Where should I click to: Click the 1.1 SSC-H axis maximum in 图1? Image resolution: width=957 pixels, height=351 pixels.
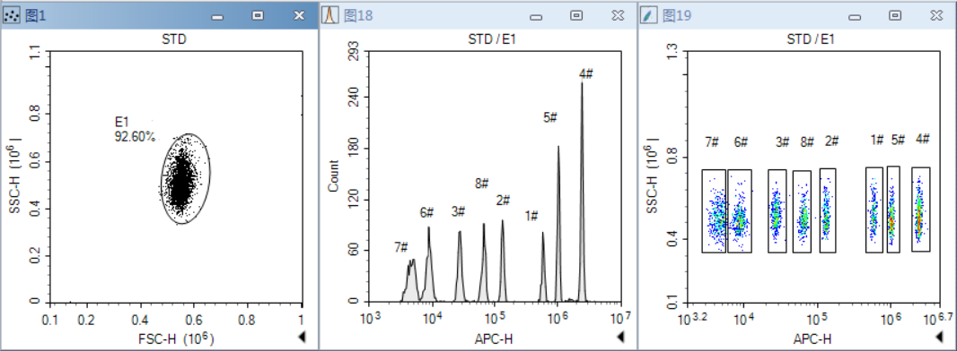35,52
